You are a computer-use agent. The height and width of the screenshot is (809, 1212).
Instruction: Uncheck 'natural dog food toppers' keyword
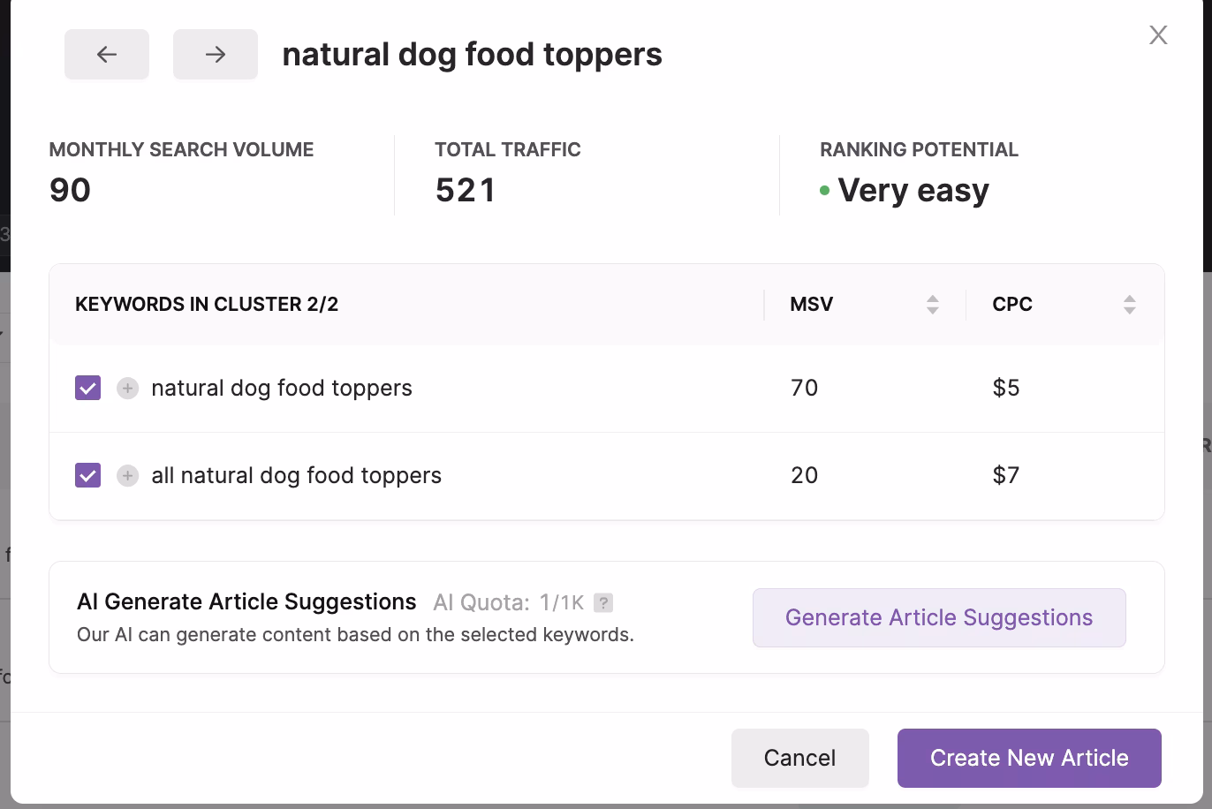pos(88,389)
